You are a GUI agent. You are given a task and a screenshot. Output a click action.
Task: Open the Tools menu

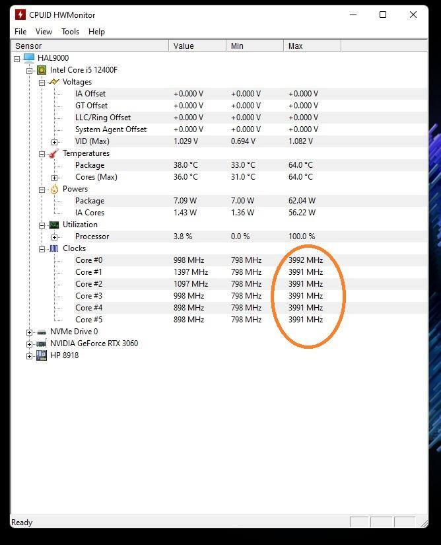(x=70, y=31)
